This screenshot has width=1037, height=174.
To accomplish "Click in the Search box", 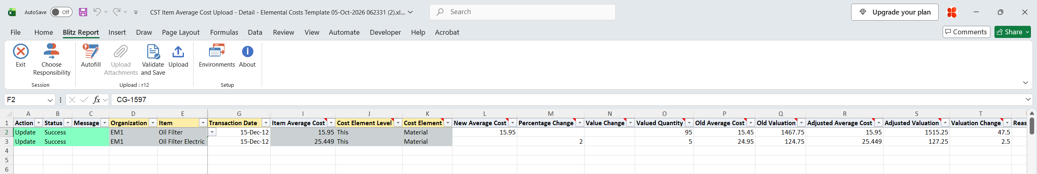I will pos(523,12).
